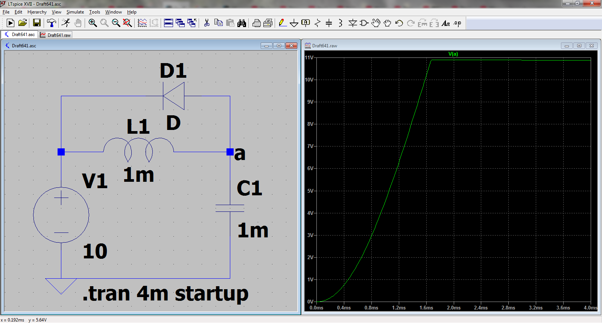The image size is (602, 323).
Task: Click the Close All Windows icon
Action: [192, 23]
